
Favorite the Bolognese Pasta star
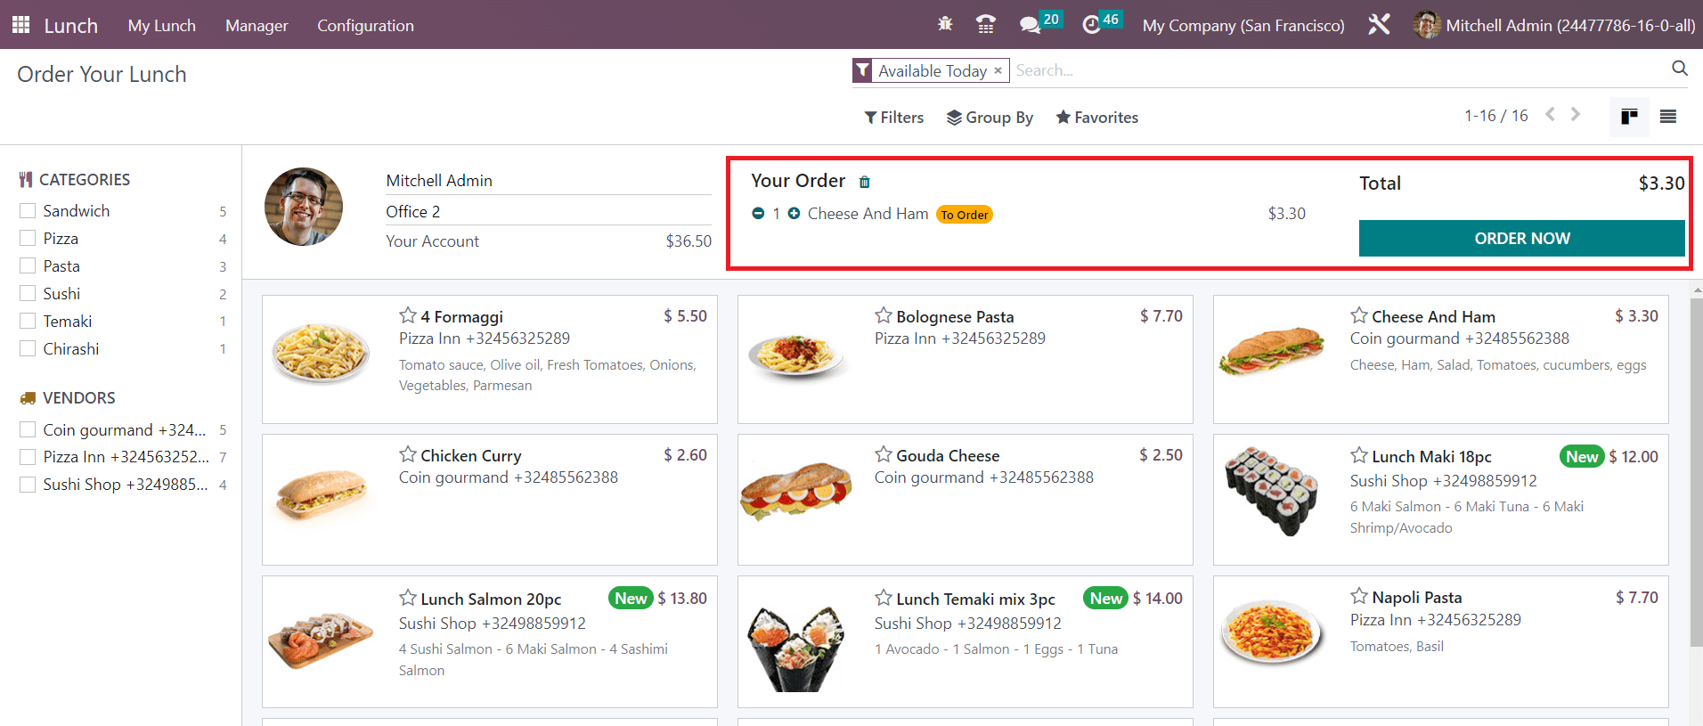pos(884,315)
